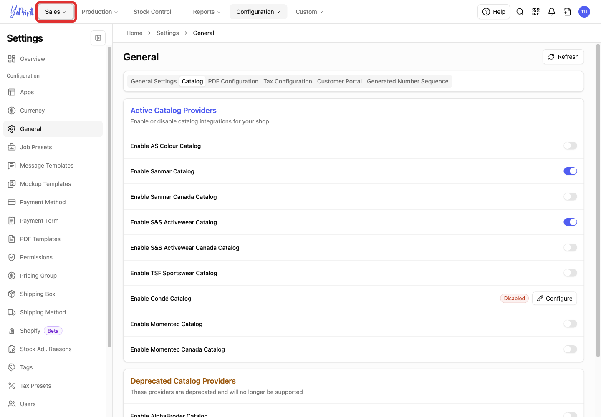Open Apps settings in sidebar
Image resolution: width=601 pixels, height=417 pixels.
53,92
